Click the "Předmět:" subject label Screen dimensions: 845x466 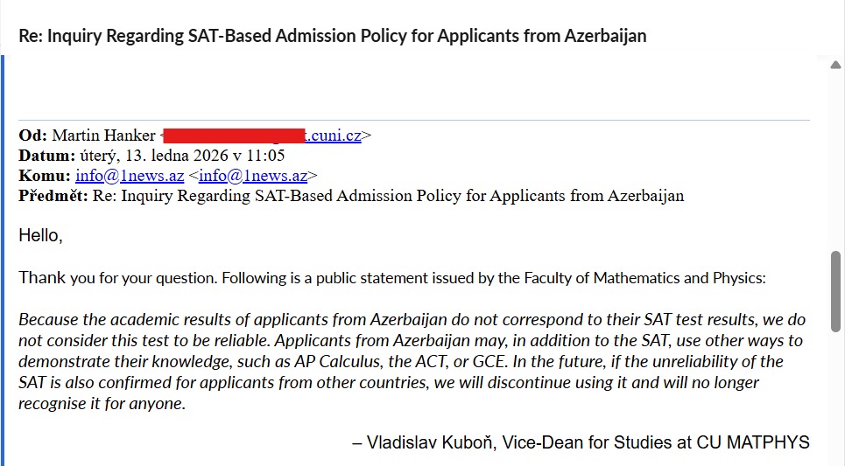pyautogui.click(x=53, y=196)
